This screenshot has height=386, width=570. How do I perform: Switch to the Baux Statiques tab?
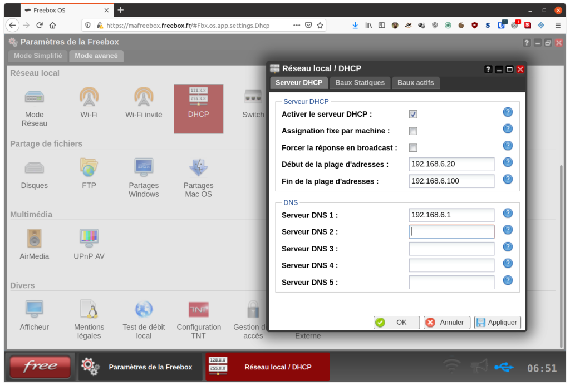click(x=360, y=83)
